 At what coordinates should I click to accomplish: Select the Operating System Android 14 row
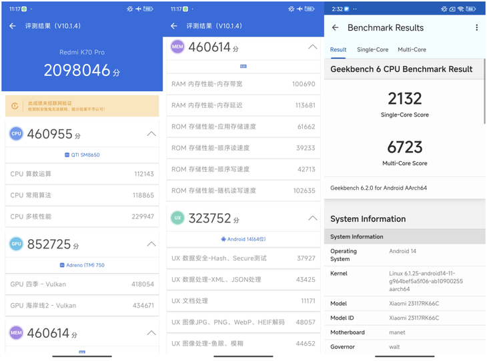pos(405,255)
